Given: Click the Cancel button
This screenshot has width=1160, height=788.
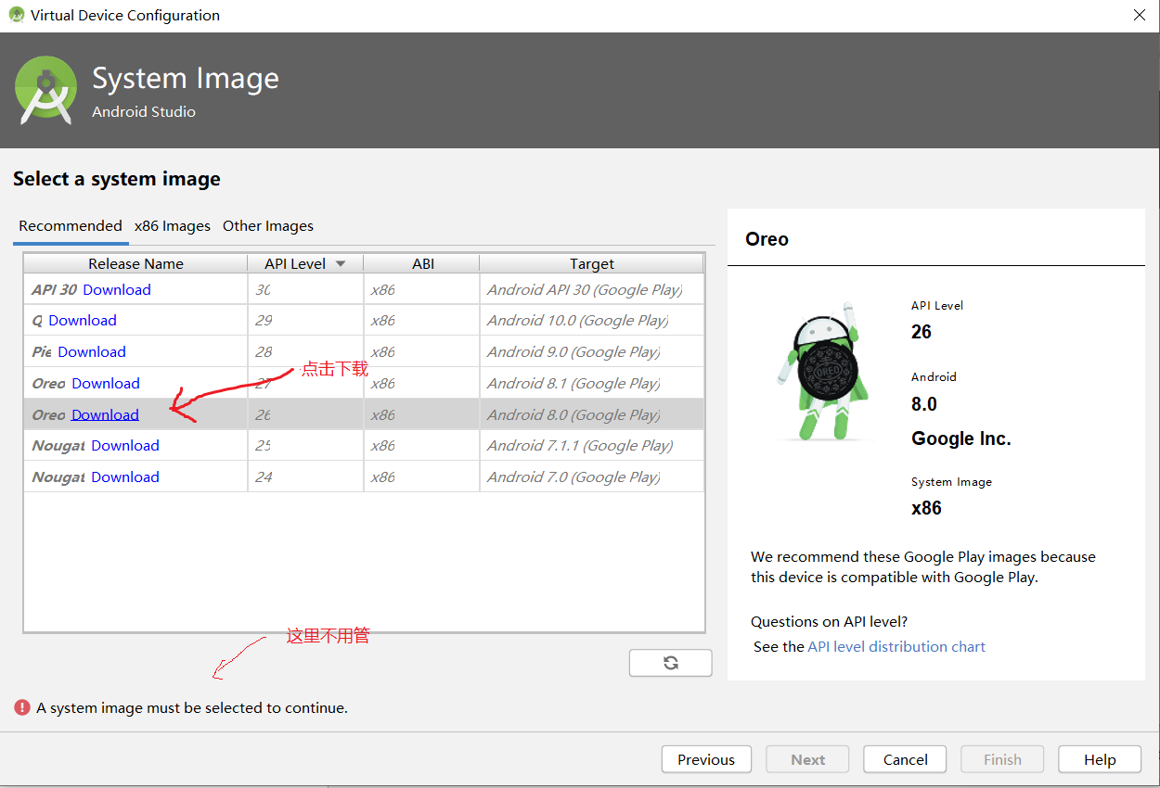Looking at the screenshot, I should tap(905, 759).
